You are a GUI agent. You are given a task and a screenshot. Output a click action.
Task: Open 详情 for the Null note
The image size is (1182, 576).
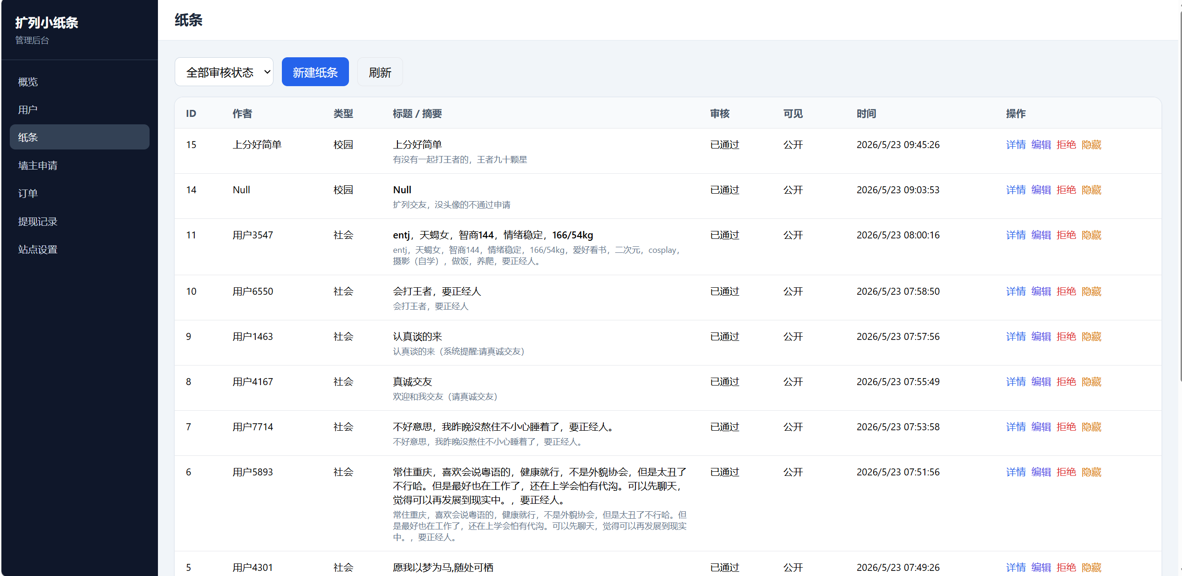[x=1016, y=190]
